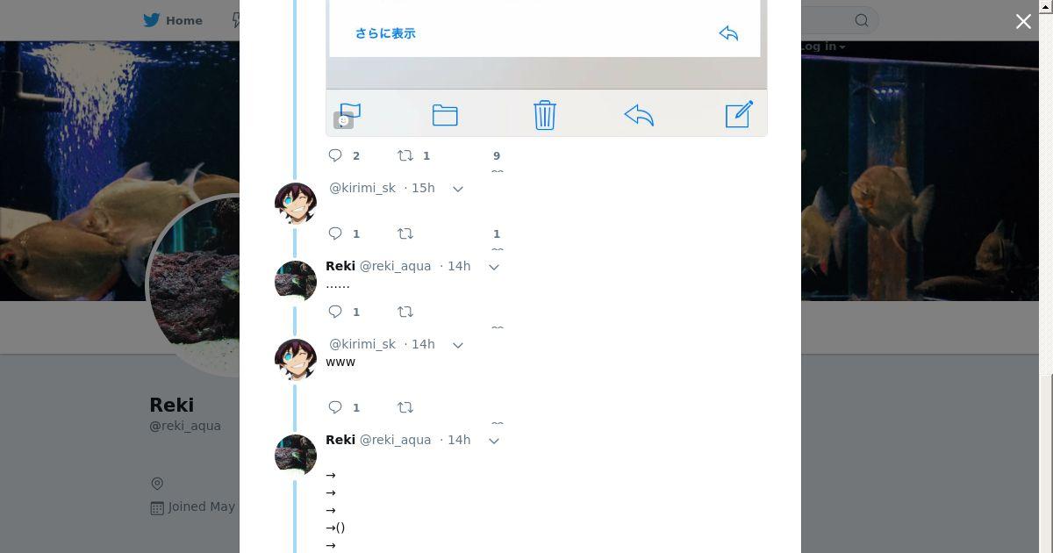Click the search magnifier icon
This screenshot has height=553, width=1053.
862,20
